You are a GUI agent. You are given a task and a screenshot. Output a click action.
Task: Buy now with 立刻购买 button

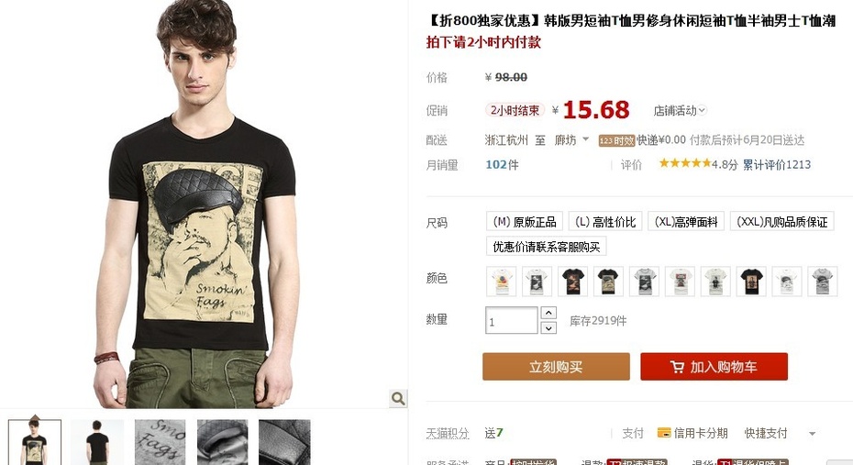[556, 367]
